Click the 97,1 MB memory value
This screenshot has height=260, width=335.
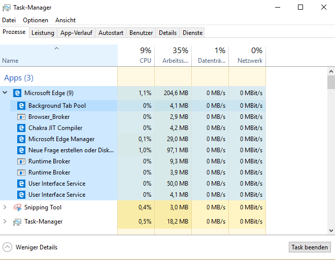coord(178,150)
